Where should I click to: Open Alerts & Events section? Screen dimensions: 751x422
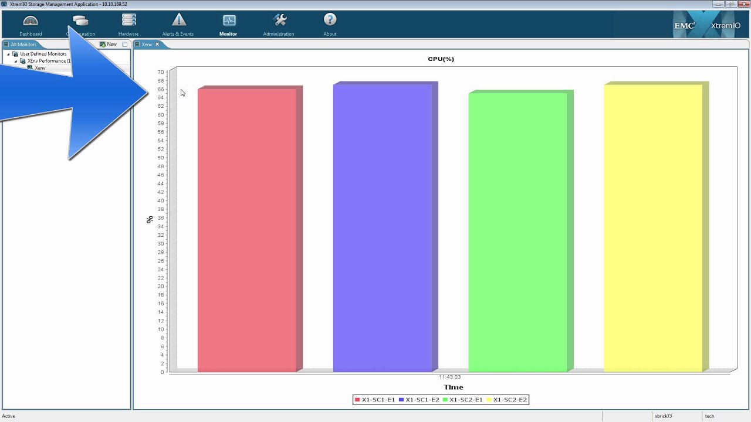pos(178,26)
